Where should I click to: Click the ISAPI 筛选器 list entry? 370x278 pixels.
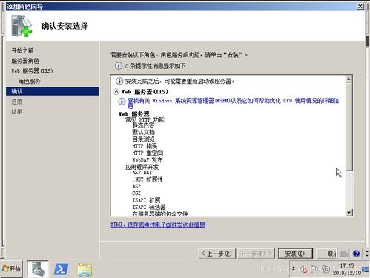click(149, 207)
